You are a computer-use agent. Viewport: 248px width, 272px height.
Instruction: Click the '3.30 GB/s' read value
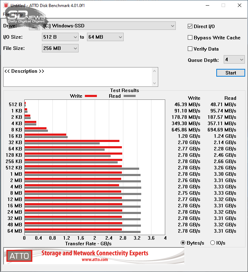(225, 174)
